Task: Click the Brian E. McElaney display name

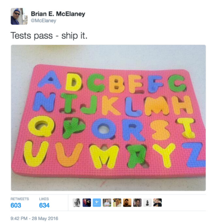Action: (x=58, y=14)
